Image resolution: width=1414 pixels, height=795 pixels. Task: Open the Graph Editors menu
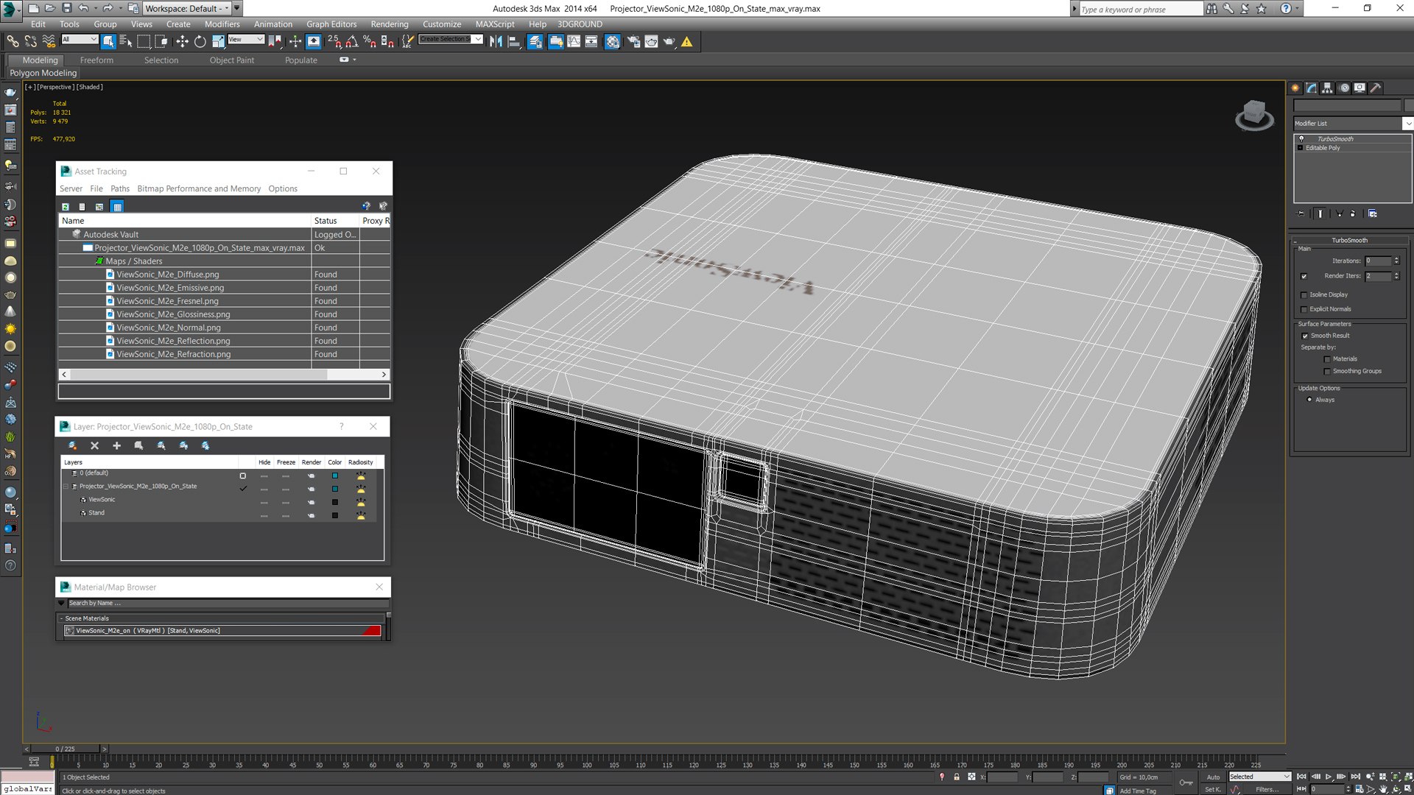tap(331, 24)
